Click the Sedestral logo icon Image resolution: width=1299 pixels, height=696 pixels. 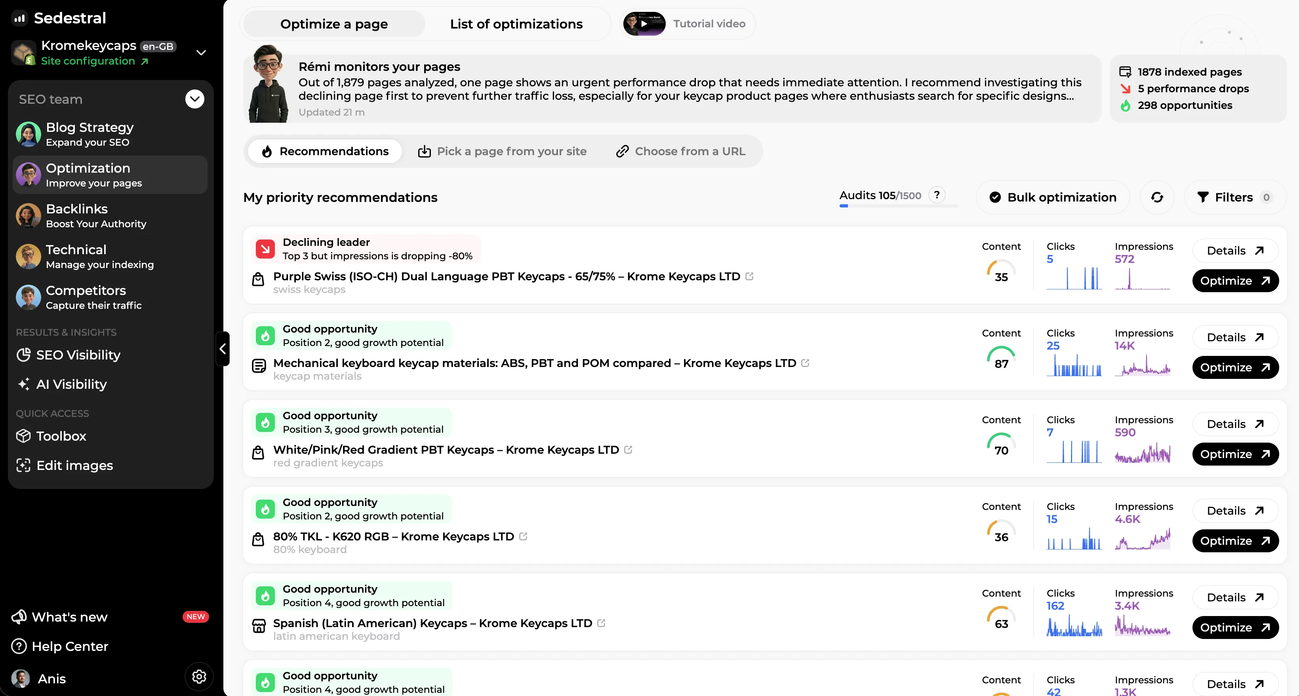tap(20, 18)
